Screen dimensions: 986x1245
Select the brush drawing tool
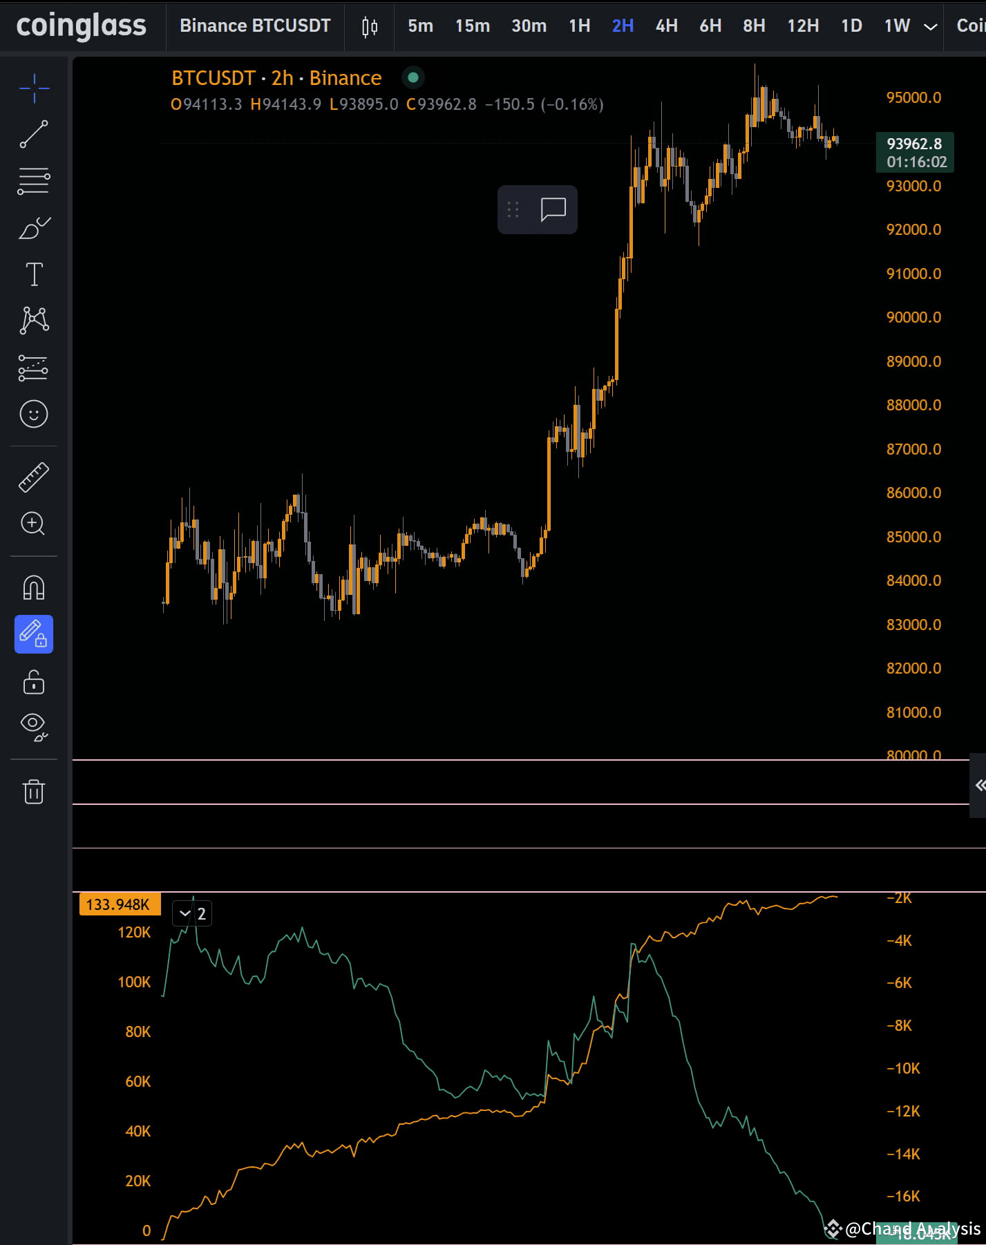(x=34, y=227)
